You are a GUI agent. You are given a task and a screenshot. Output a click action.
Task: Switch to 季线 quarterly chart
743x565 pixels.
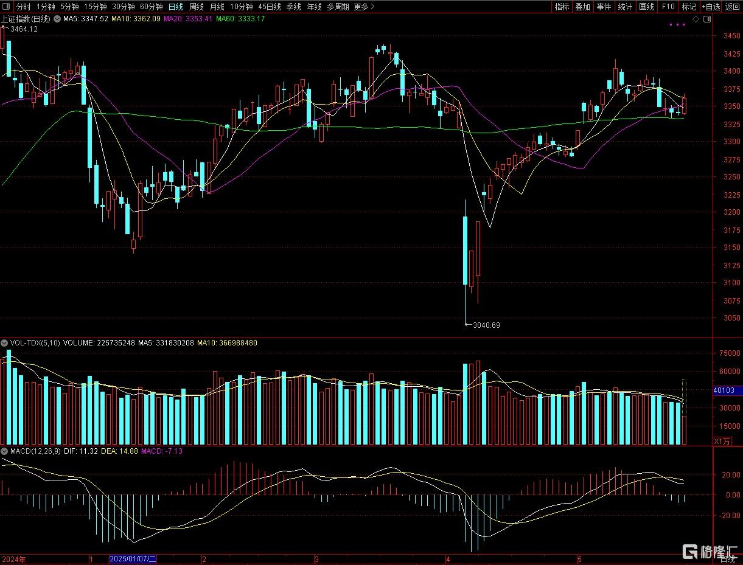pyautogui.click(x=294, y=7)
